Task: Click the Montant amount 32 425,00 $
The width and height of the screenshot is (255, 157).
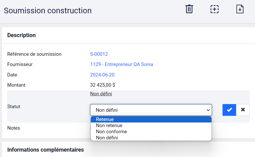Action: [x=103, y=85]
